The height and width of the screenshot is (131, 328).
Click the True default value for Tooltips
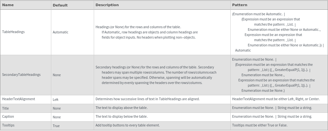click(56, 125)
